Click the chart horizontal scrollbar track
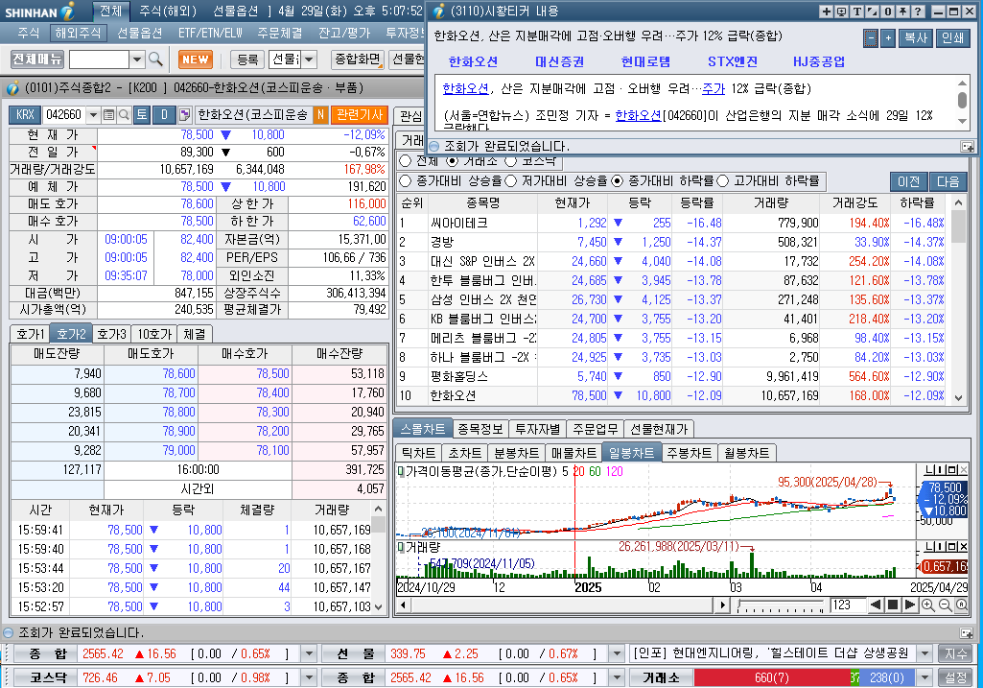Screen dimensions: 983x688 (x=562, y=605)
